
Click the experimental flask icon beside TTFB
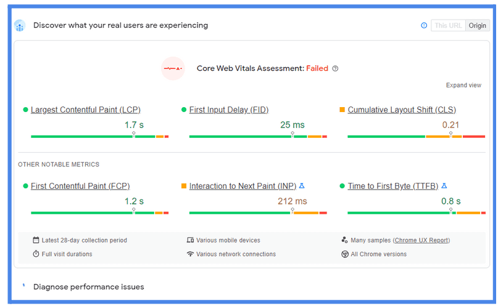click(444, 186)
